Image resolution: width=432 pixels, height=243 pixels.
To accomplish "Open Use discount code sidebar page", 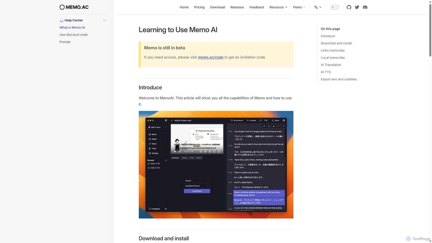I will coord(74,35).
